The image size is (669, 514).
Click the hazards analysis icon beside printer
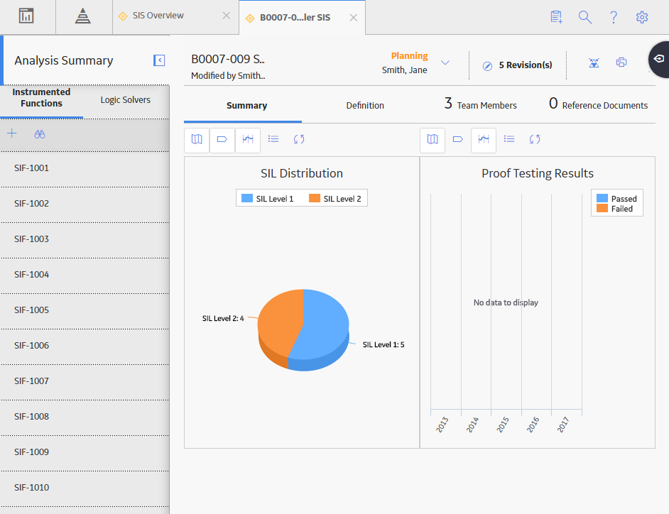click(x=594, y=62)
